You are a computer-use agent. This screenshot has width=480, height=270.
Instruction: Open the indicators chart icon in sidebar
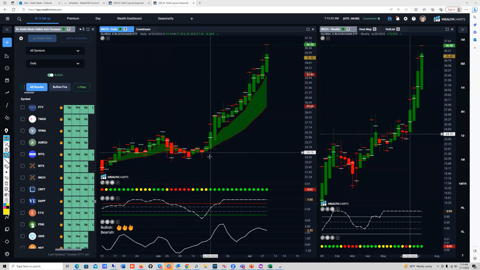(x=7, y=56)
